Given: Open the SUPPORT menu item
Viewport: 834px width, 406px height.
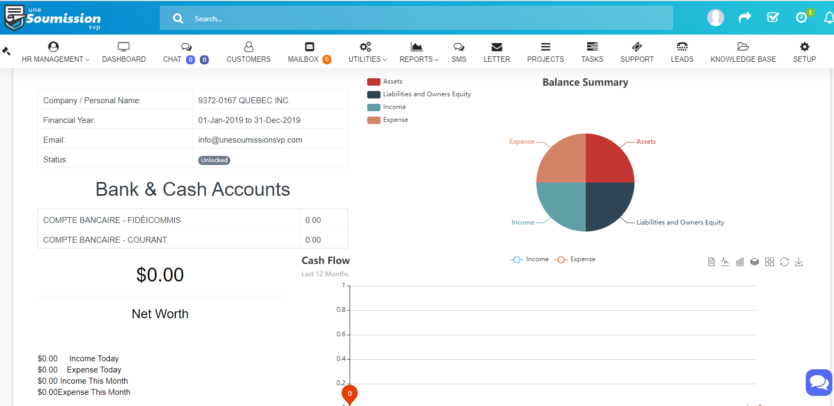Looking at the screenshot, I should (637, 59).
